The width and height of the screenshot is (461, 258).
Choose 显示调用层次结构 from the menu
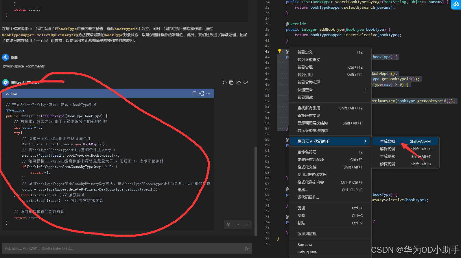tap(330, 123)
